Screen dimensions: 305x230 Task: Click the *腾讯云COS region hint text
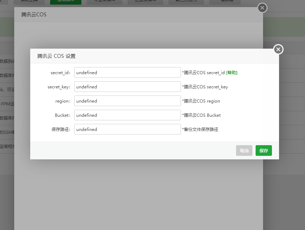[x=201, y=101]
